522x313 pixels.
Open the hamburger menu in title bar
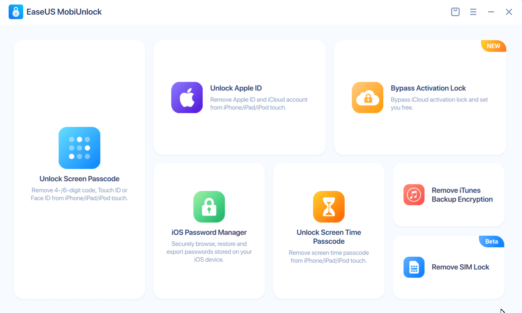[x=473, y=12]
